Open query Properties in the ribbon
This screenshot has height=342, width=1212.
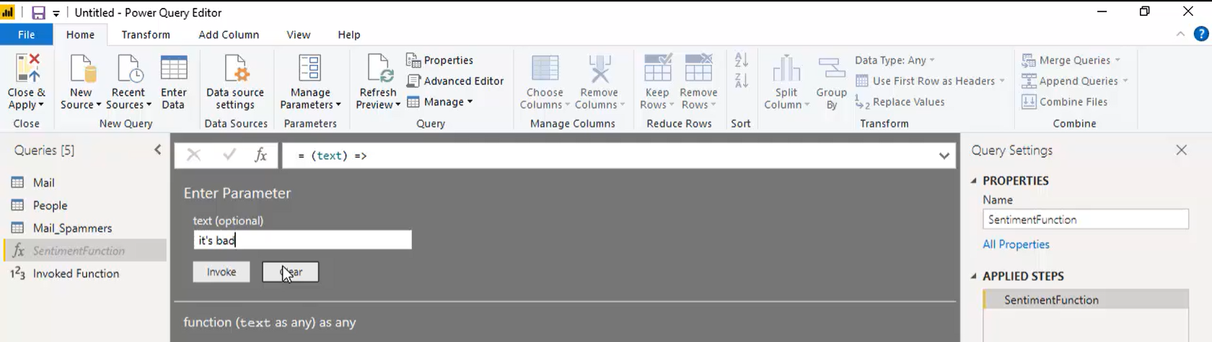[x=440, y=60]
